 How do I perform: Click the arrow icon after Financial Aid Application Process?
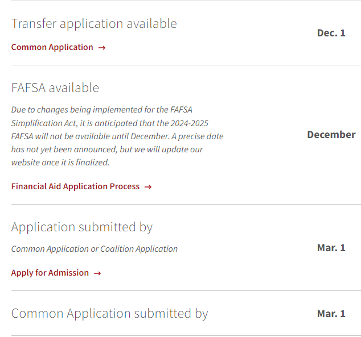pos(148,187)
